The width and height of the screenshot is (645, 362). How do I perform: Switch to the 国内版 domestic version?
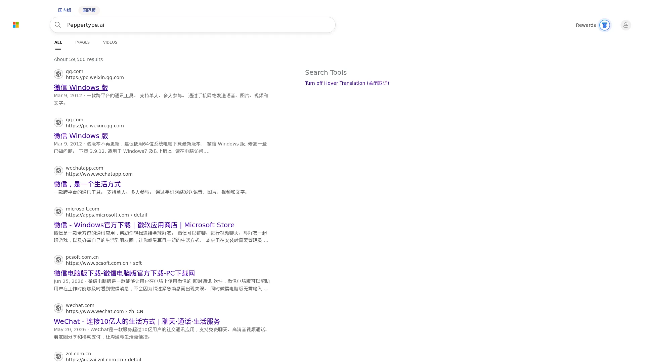[64, 10]
